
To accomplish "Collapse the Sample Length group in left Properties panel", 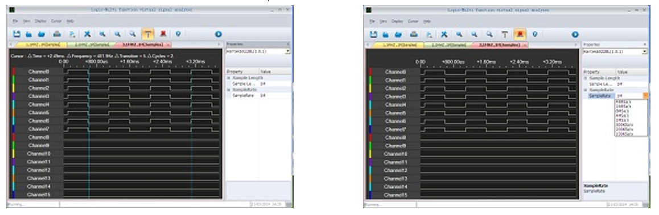I will pyautogui.click(x=228, y=78).
